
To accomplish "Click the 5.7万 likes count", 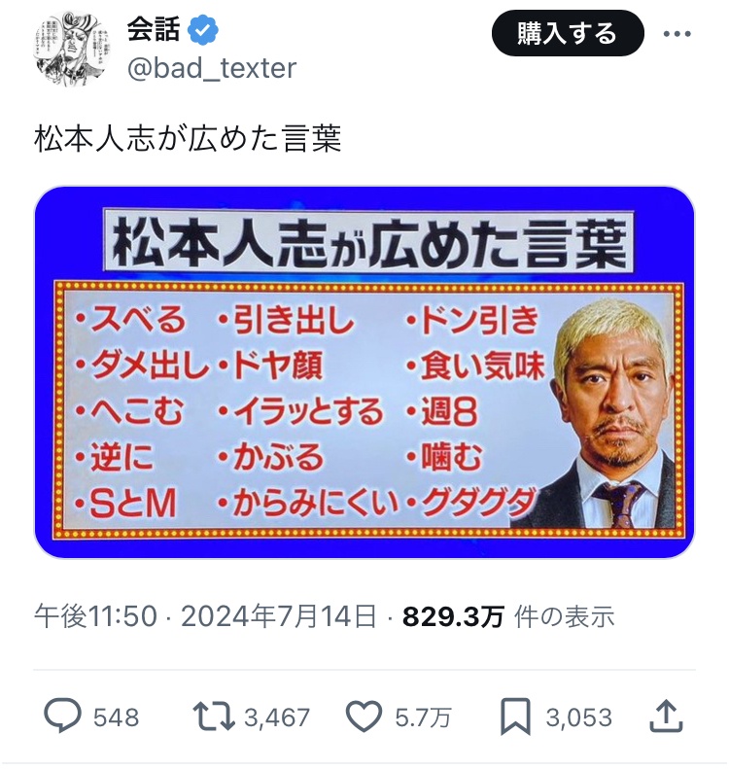I will (x=423, y=717).
